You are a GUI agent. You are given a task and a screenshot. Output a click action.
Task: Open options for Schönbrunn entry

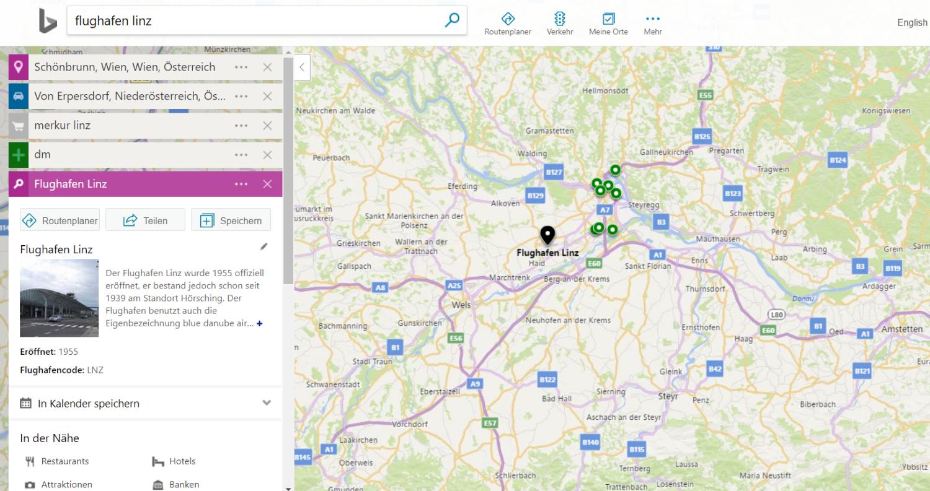[242, 67]
